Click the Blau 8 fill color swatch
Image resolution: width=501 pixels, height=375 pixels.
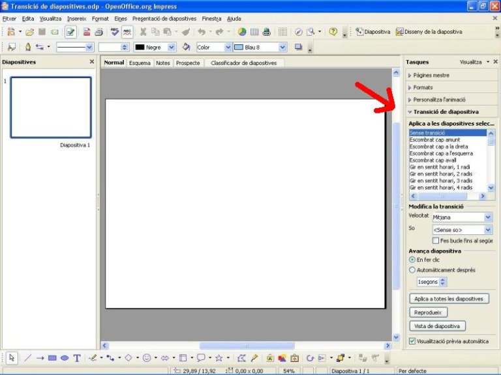(x=239, y=47)
